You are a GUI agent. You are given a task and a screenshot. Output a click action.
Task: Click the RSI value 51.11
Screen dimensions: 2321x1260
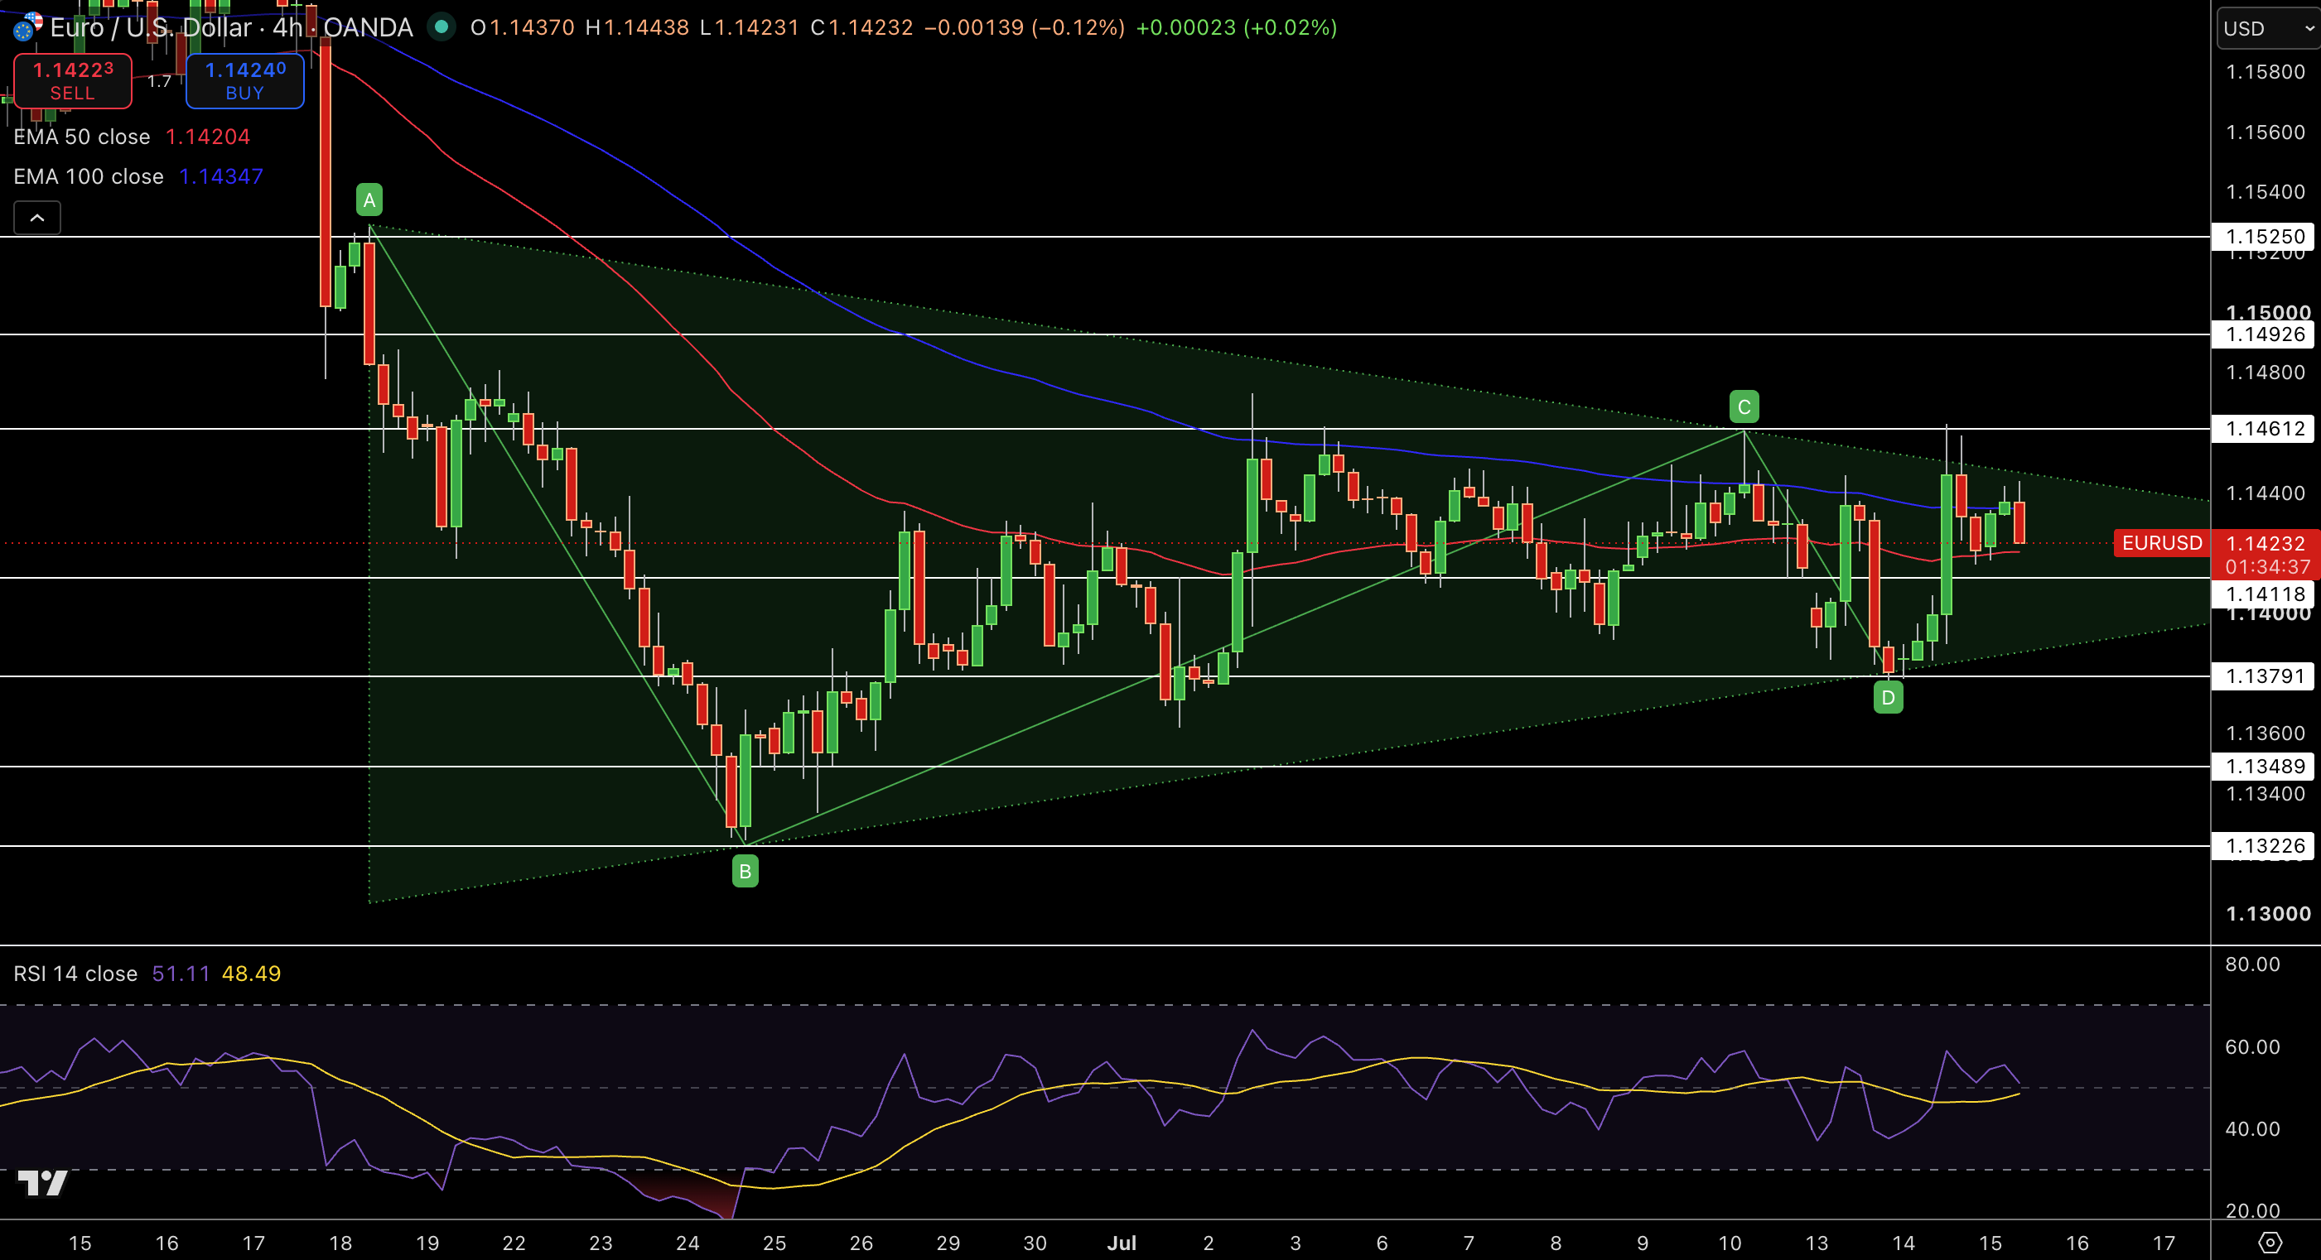(x=181, y=974)
